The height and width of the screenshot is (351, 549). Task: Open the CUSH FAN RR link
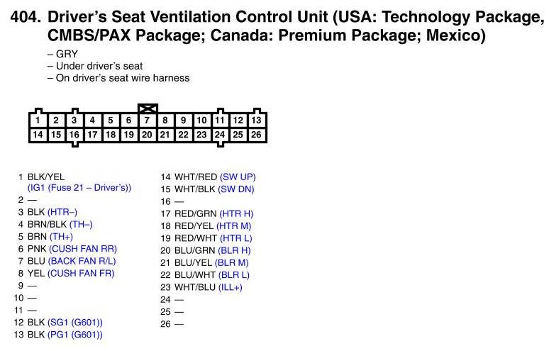pos(82,249)
